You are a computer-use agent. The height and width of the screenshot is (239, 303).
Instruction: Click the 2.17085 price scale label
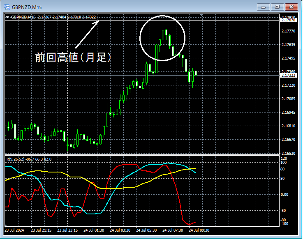coord(288,99)
